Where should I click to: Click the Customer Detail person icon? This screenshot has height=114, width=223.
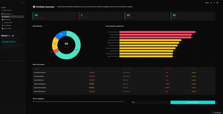coord(2,23)
